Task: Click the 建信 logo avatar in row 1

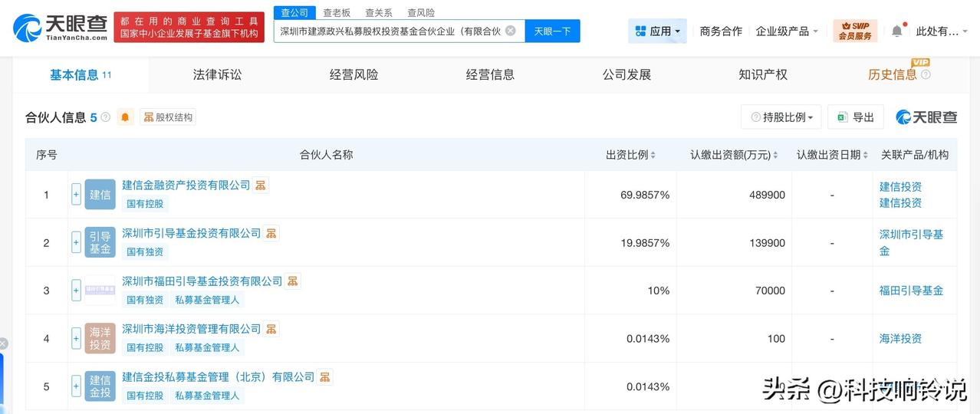Action: [x=100, y=195]
